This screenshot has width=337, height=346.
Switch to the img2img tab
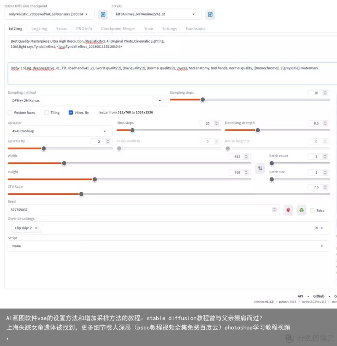[x=40, y=29]
